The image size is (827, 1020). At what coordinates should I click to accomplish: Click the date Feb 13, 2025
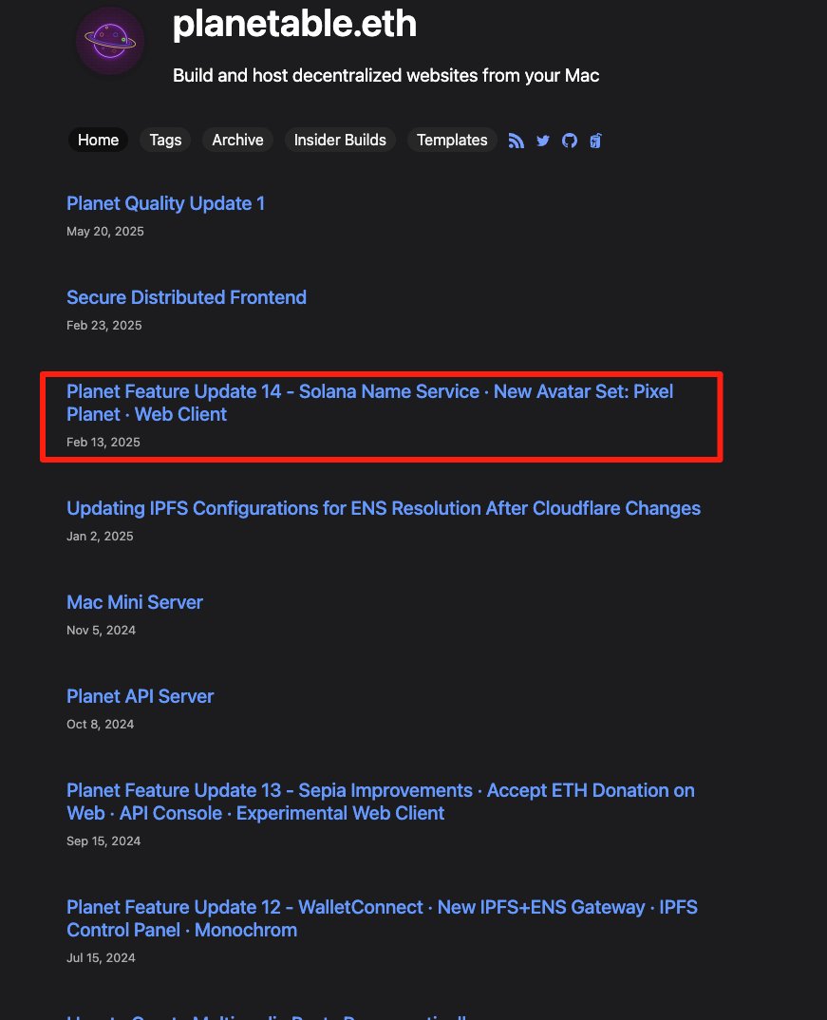103,443
